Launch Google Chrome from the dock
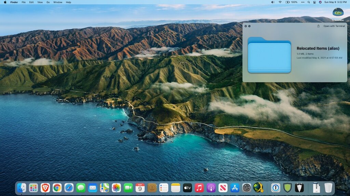 point(57,187)
